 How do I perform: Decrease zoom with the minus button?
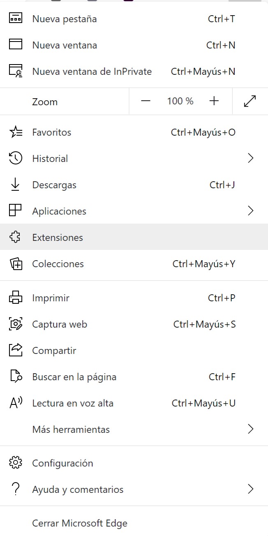point(146,101)
